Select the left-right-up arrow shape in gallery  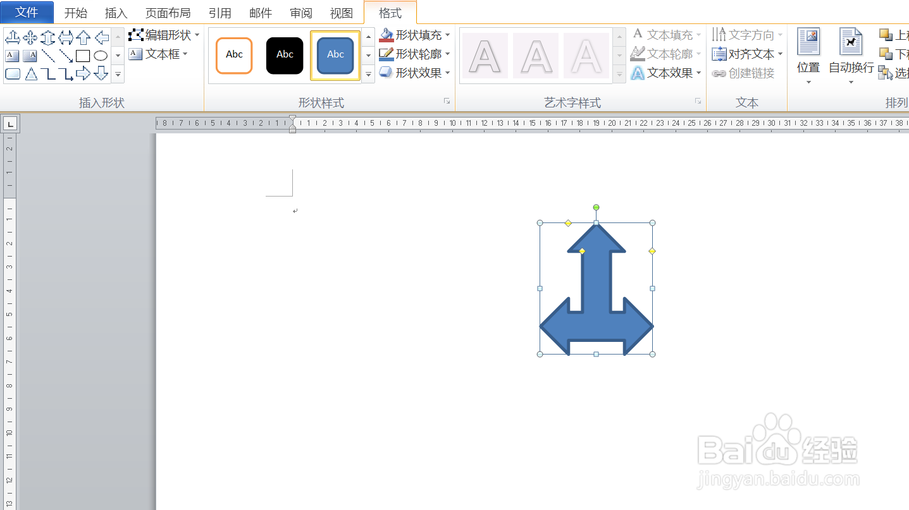(12, 38)
